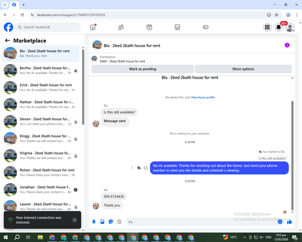Click the $900 Marketplace listing title
The height and width of the screenshot is (242, 302).
pyautogui.click(x=123, y=61)
